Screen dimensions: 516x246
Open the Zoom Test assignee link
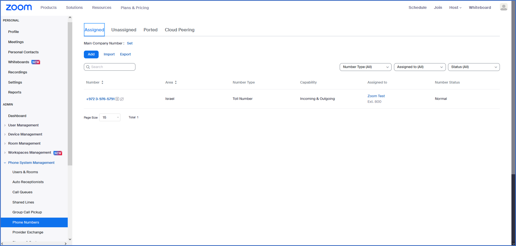(376, 96)
